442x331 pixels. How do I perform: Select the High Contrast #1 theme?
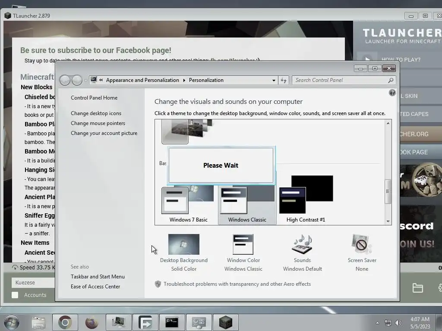(306, 200)
